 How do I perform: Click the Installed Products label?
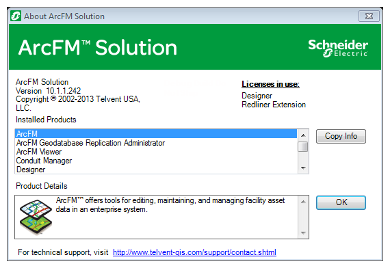pos(46,120)
